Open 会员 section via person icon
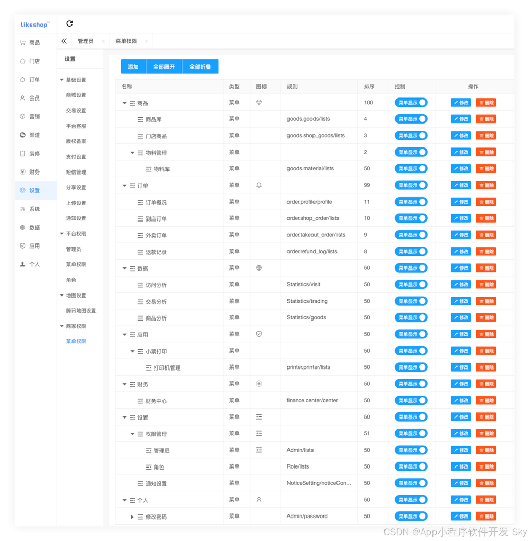Viewport: 529px width, 541px height. point(23,98)
